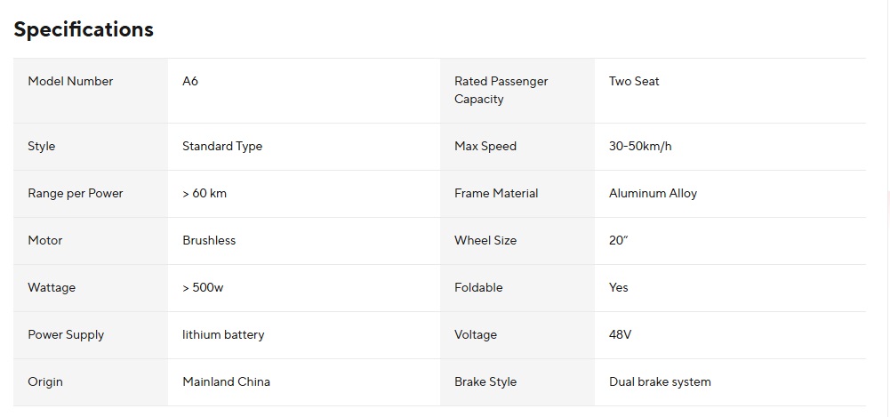Screen dimensions: 890x417
Task: Click the Foldable label cell
Action: click(x=478, y=287)
